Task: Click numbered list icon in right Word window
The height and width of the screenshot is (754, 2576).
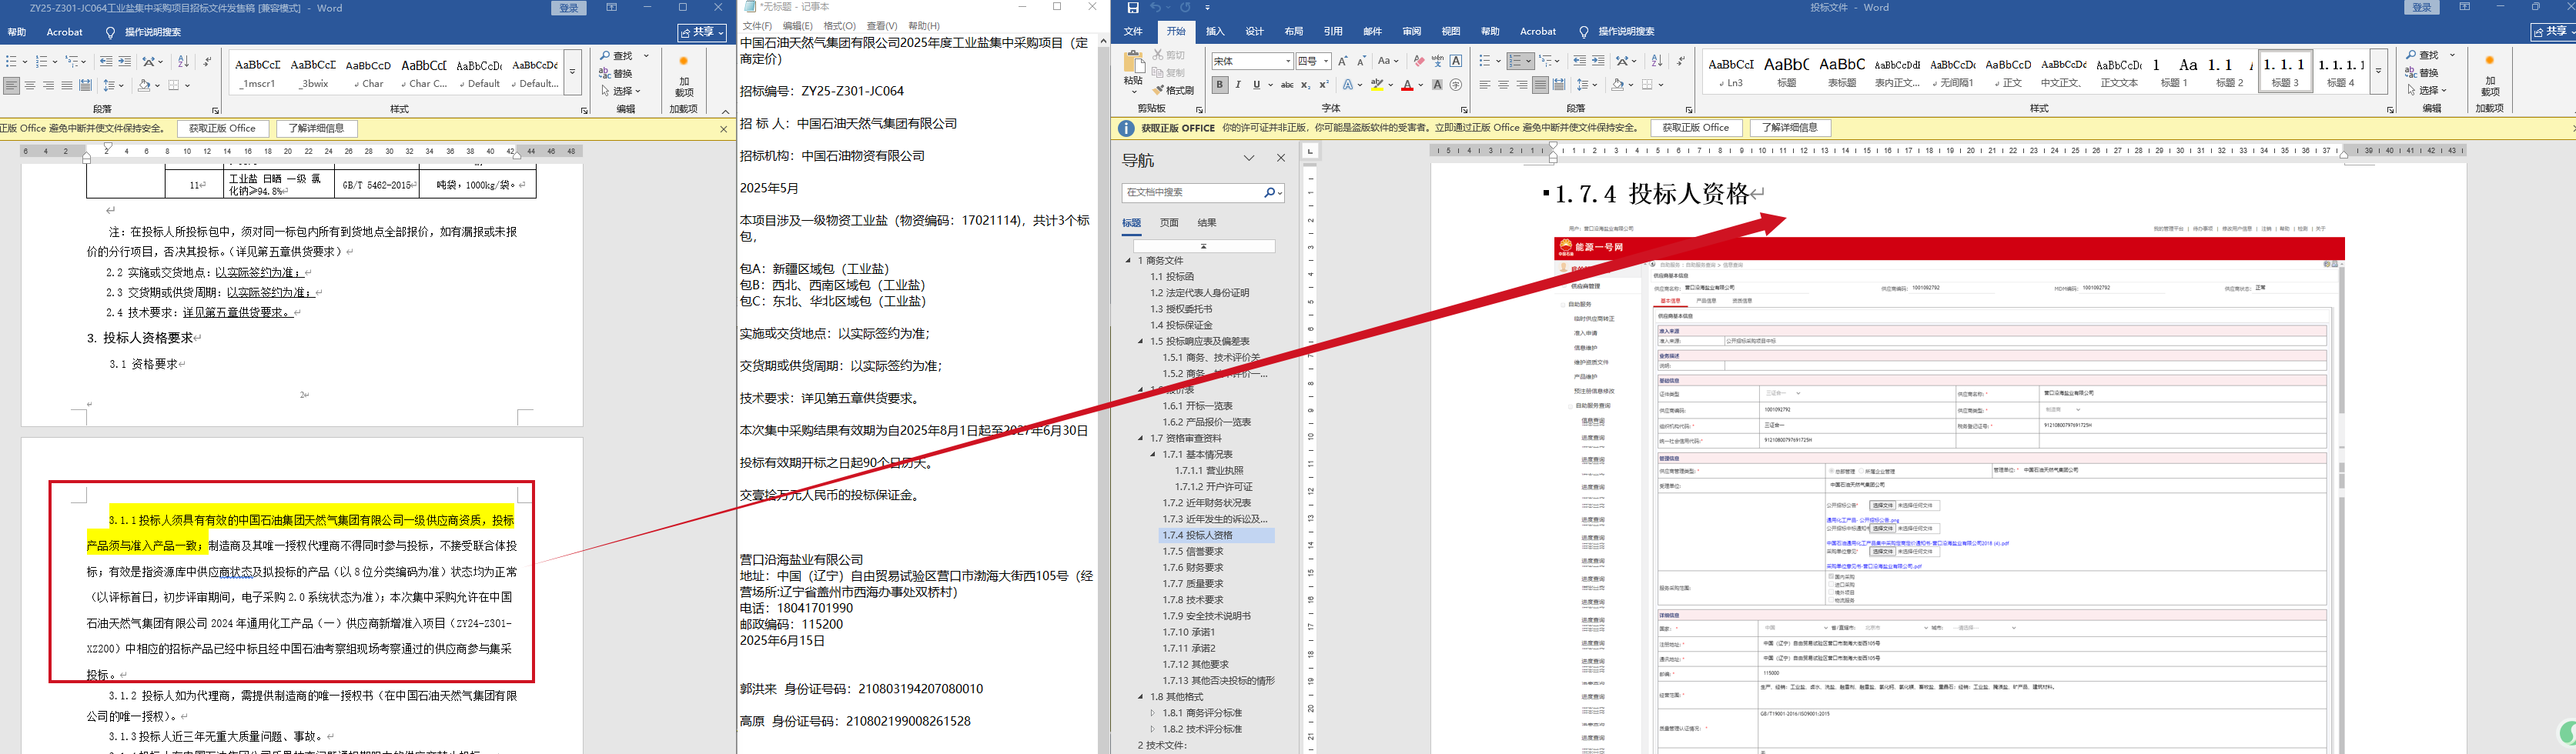Action: [x=1516, y=61]
